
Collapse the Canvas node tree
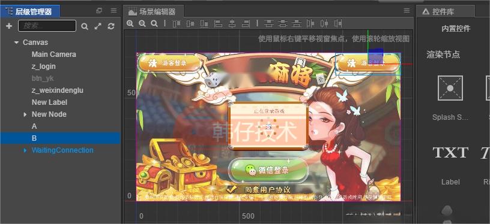(x=17, y=43)
